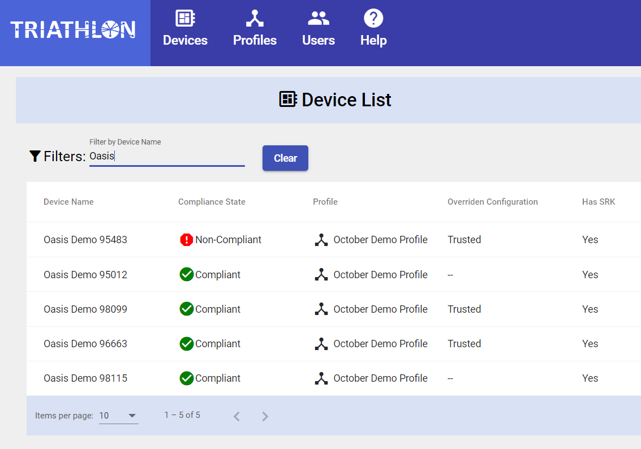Click the profile icon in the 98115 row
Image resolution: width=641 pixels, height=449 pixels.
[321, 378]
